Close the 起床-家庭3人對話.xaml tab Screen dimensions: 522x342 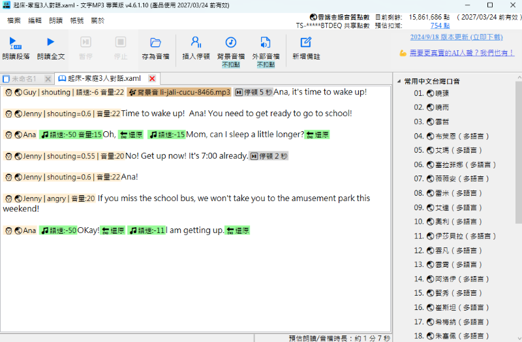(152, 78)
